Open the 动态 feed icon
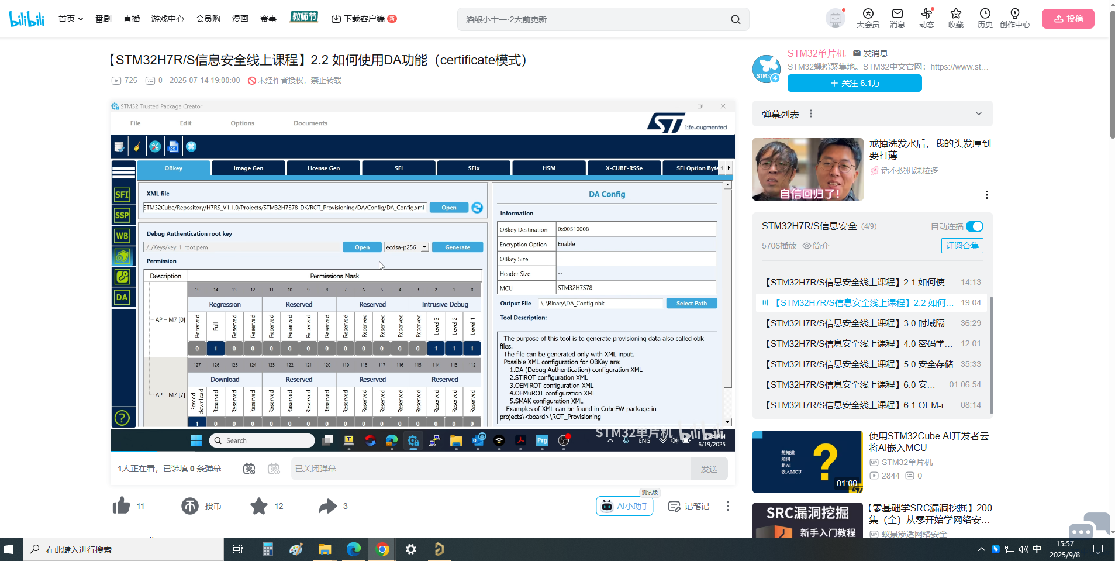 click(927, 18)
